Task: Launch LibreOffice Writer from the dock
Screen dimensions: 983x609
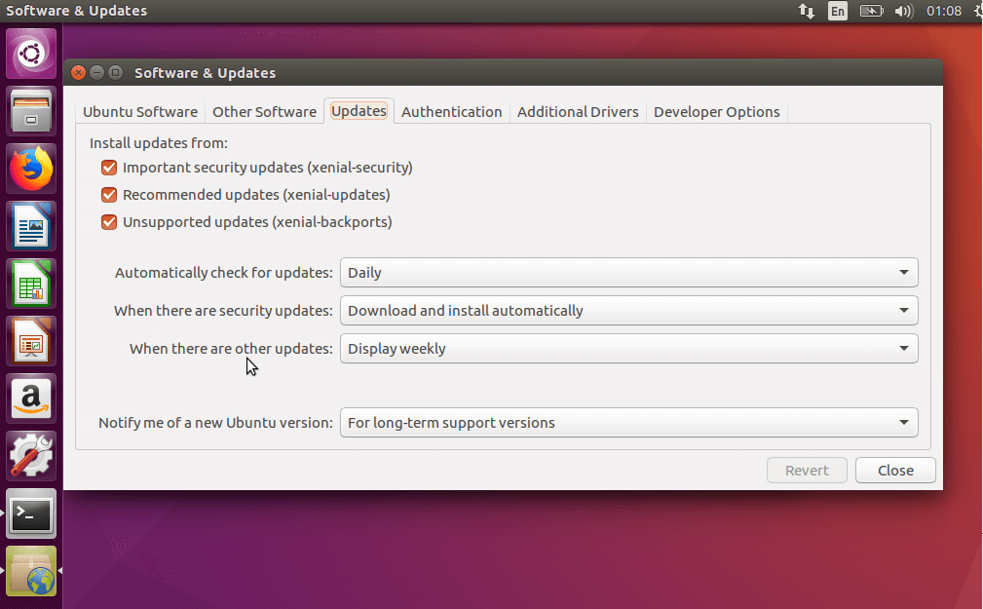Action: [x=31, y=225]
